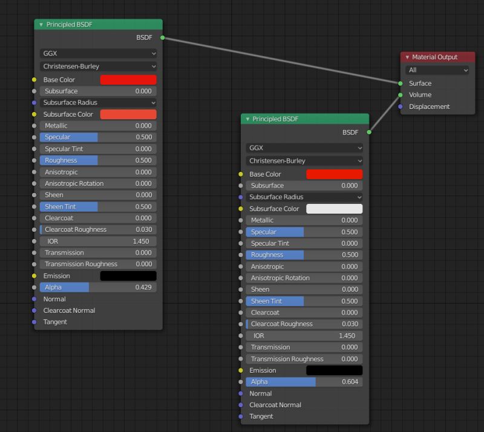
Task: Click the yellow Base Color socket on left node
Action: pos(34,79)
